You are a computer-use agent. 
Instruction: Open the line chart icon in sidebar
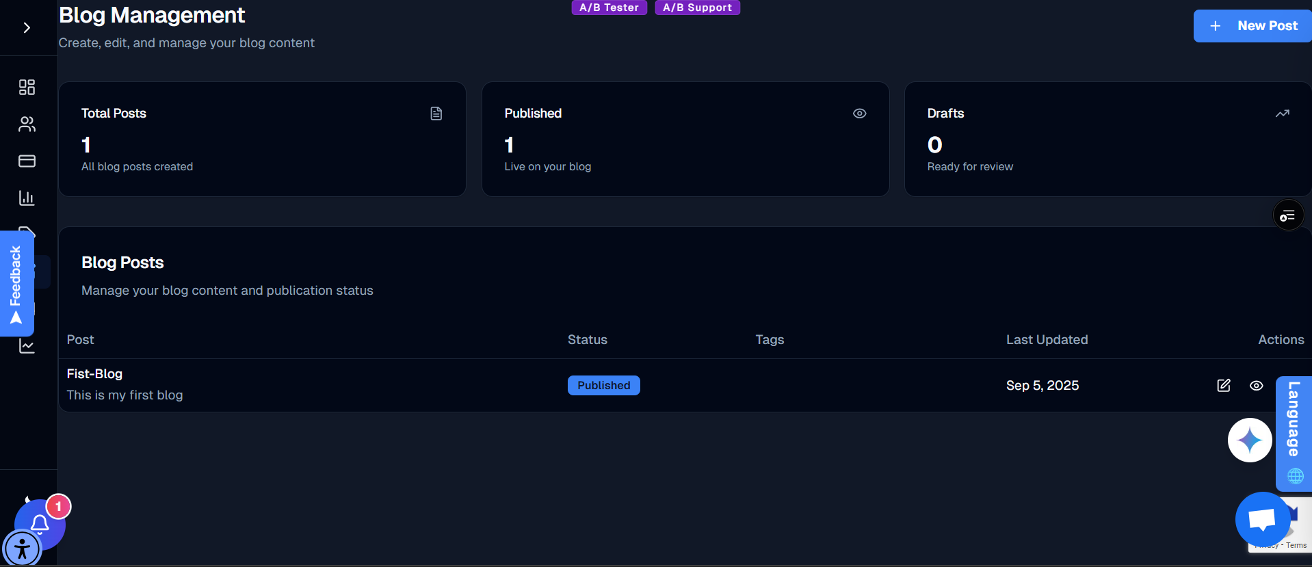(27, 345)
